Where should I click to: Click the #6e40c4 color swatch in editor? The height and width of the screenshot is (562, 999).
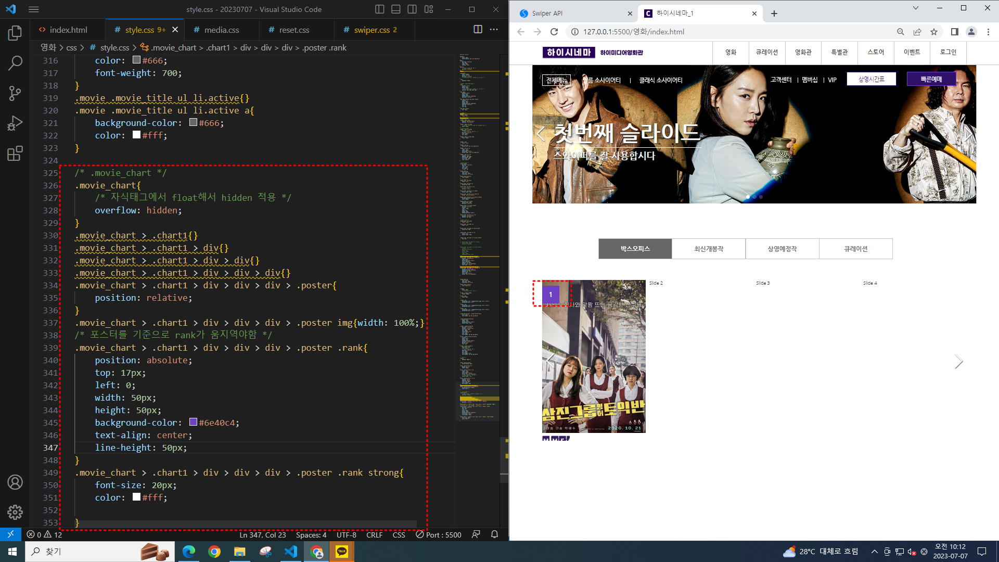coord(193,423)
